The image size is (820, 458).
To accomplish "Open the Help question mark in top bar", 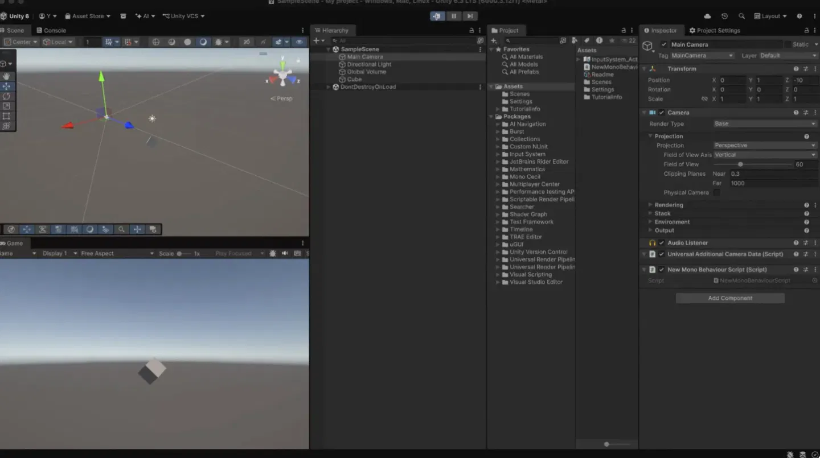I will pyautogui.click(x=799, y=16).
